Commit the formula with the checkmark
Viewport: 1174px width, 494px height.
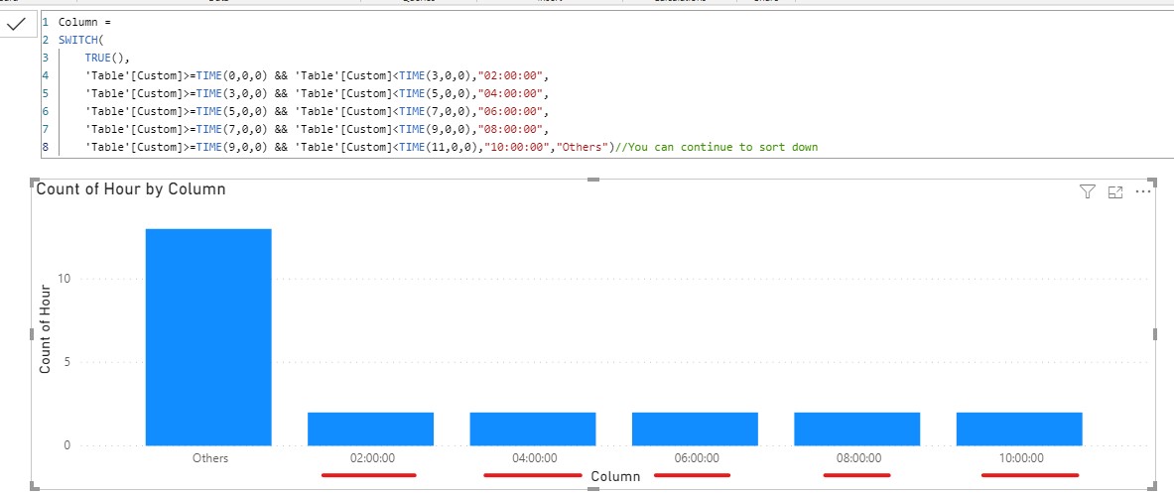(17, 25)
